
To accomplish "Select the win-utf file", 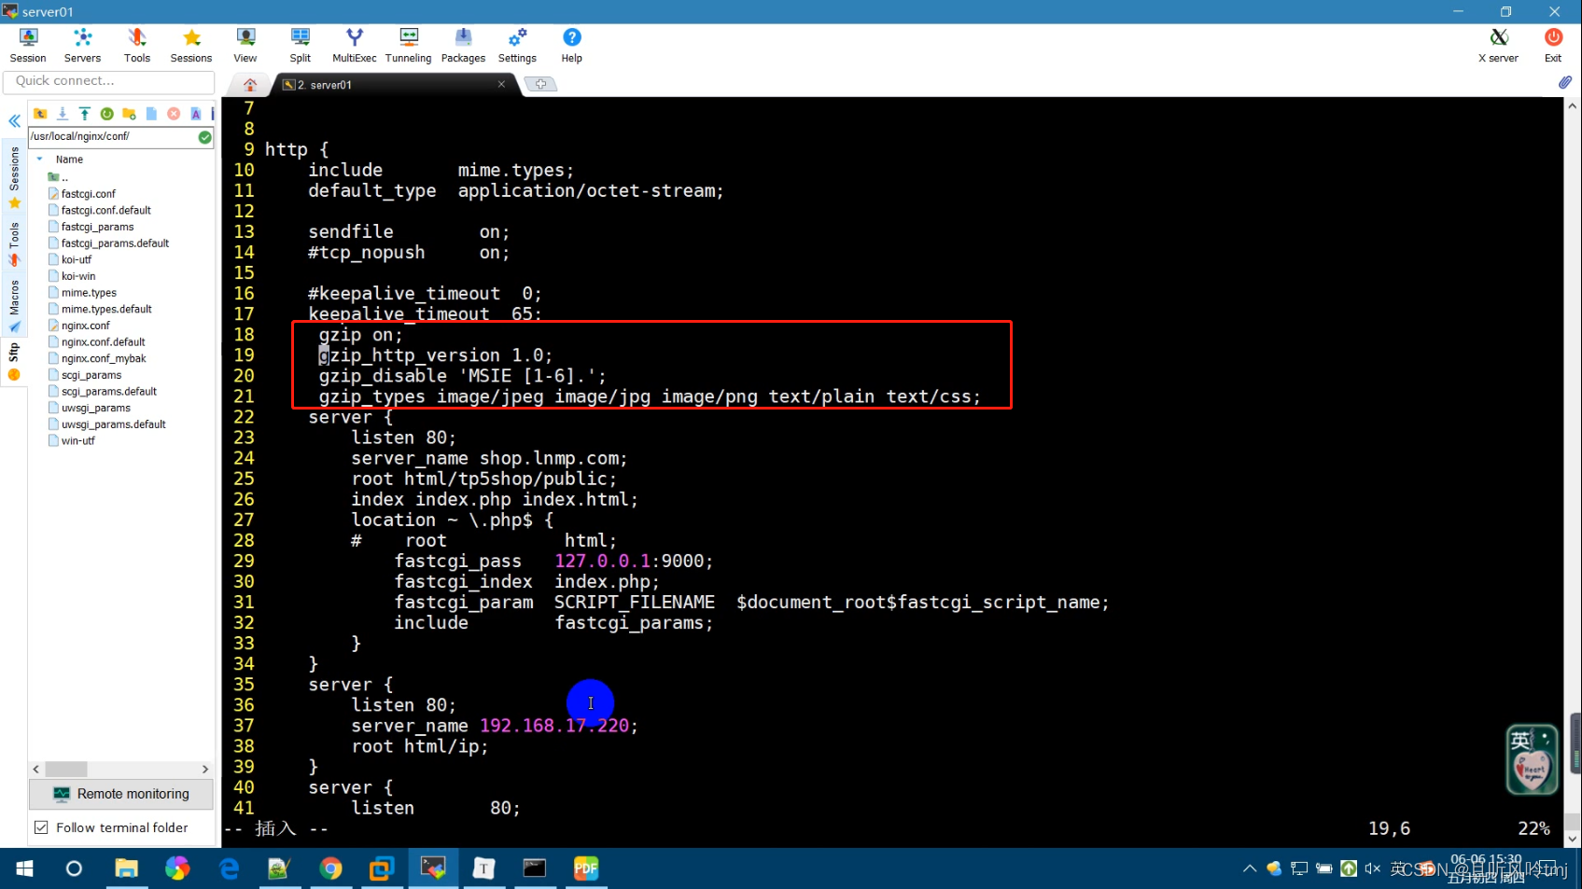I will point(72,441).
